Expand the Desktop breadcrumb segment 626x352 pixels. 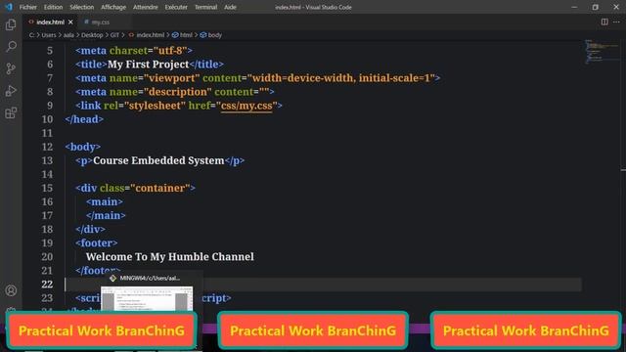tap(92, 35)
